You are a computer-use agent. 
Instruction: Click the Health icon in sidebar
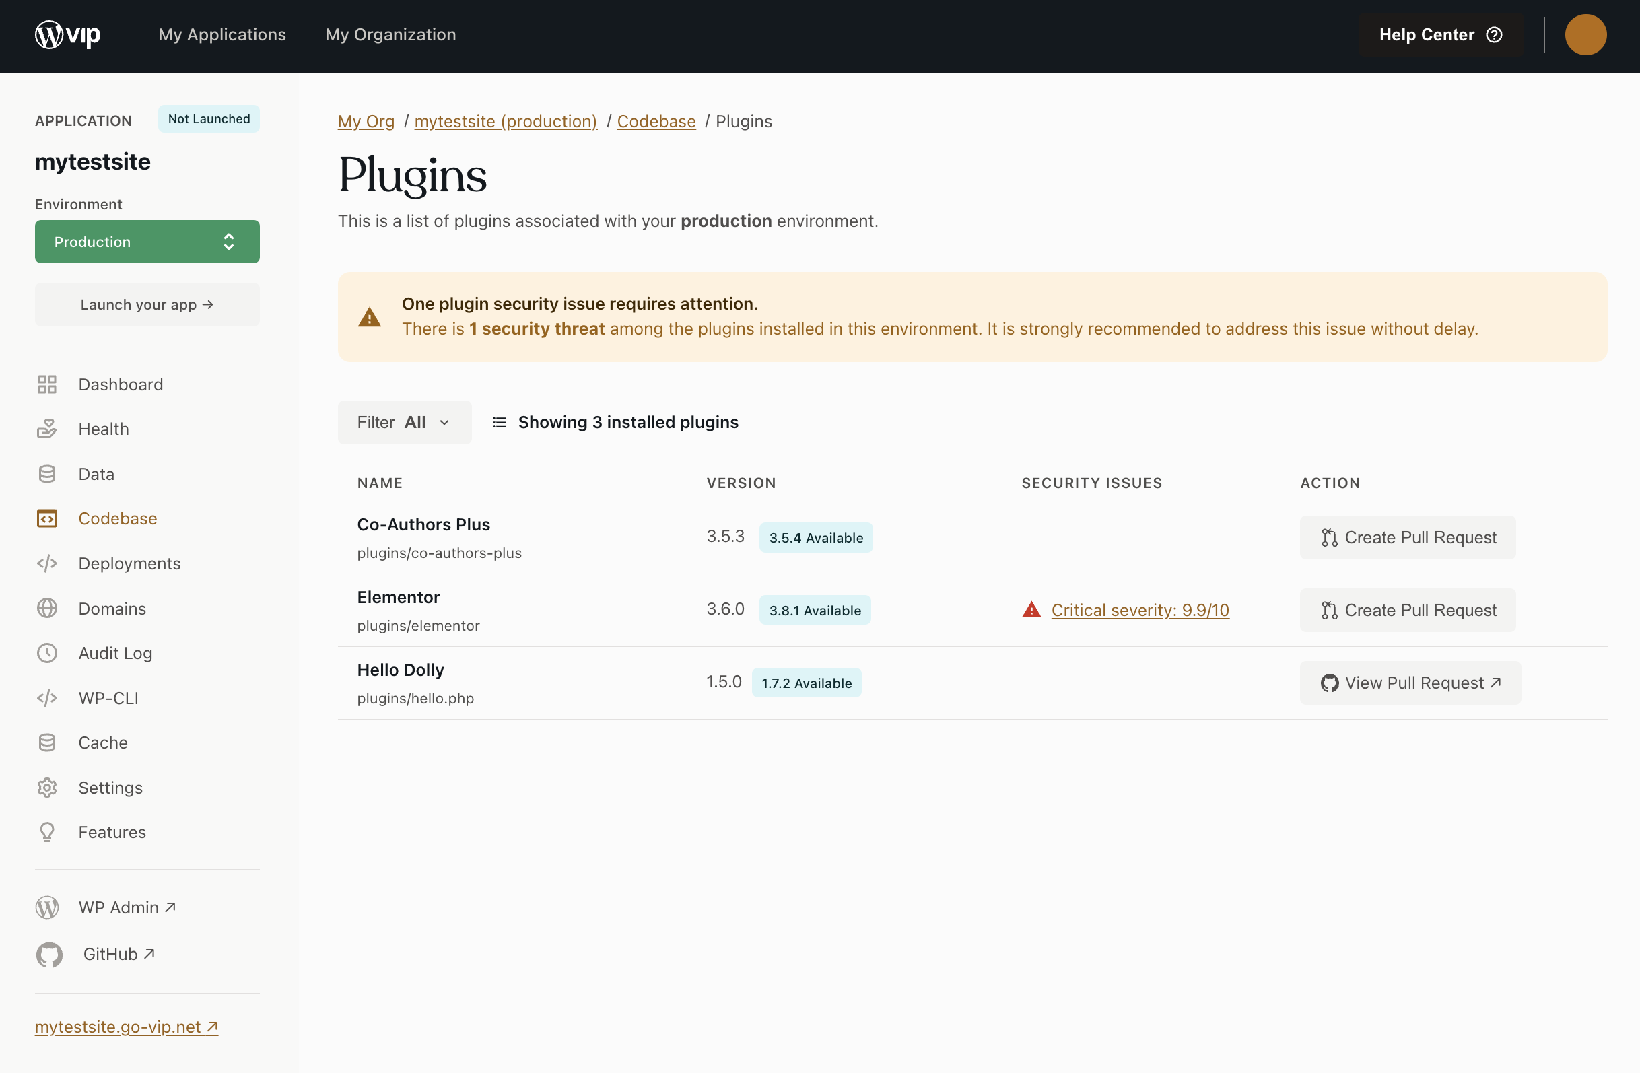point(47,429)
